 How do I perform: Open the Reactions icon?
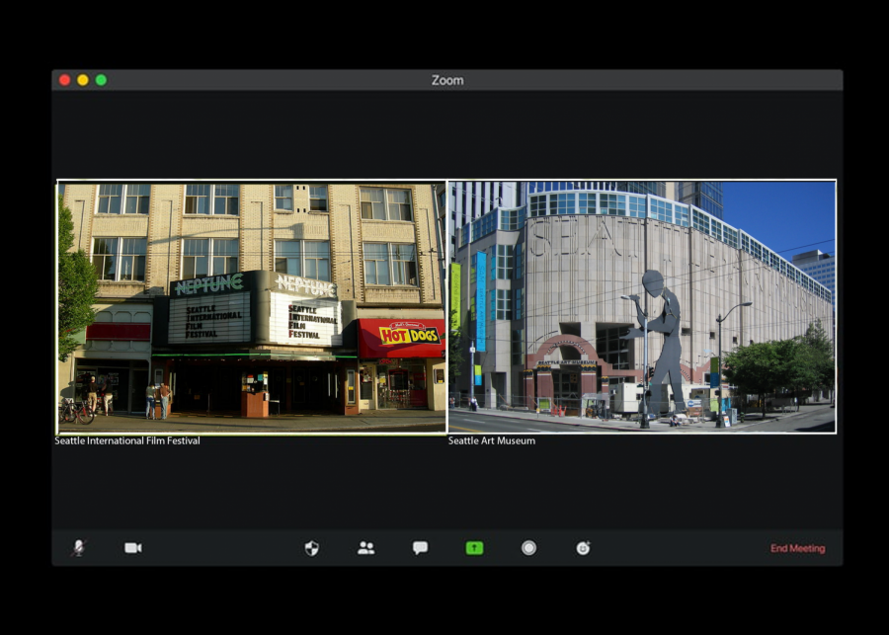pyautogui.click(x=583, y=548)
